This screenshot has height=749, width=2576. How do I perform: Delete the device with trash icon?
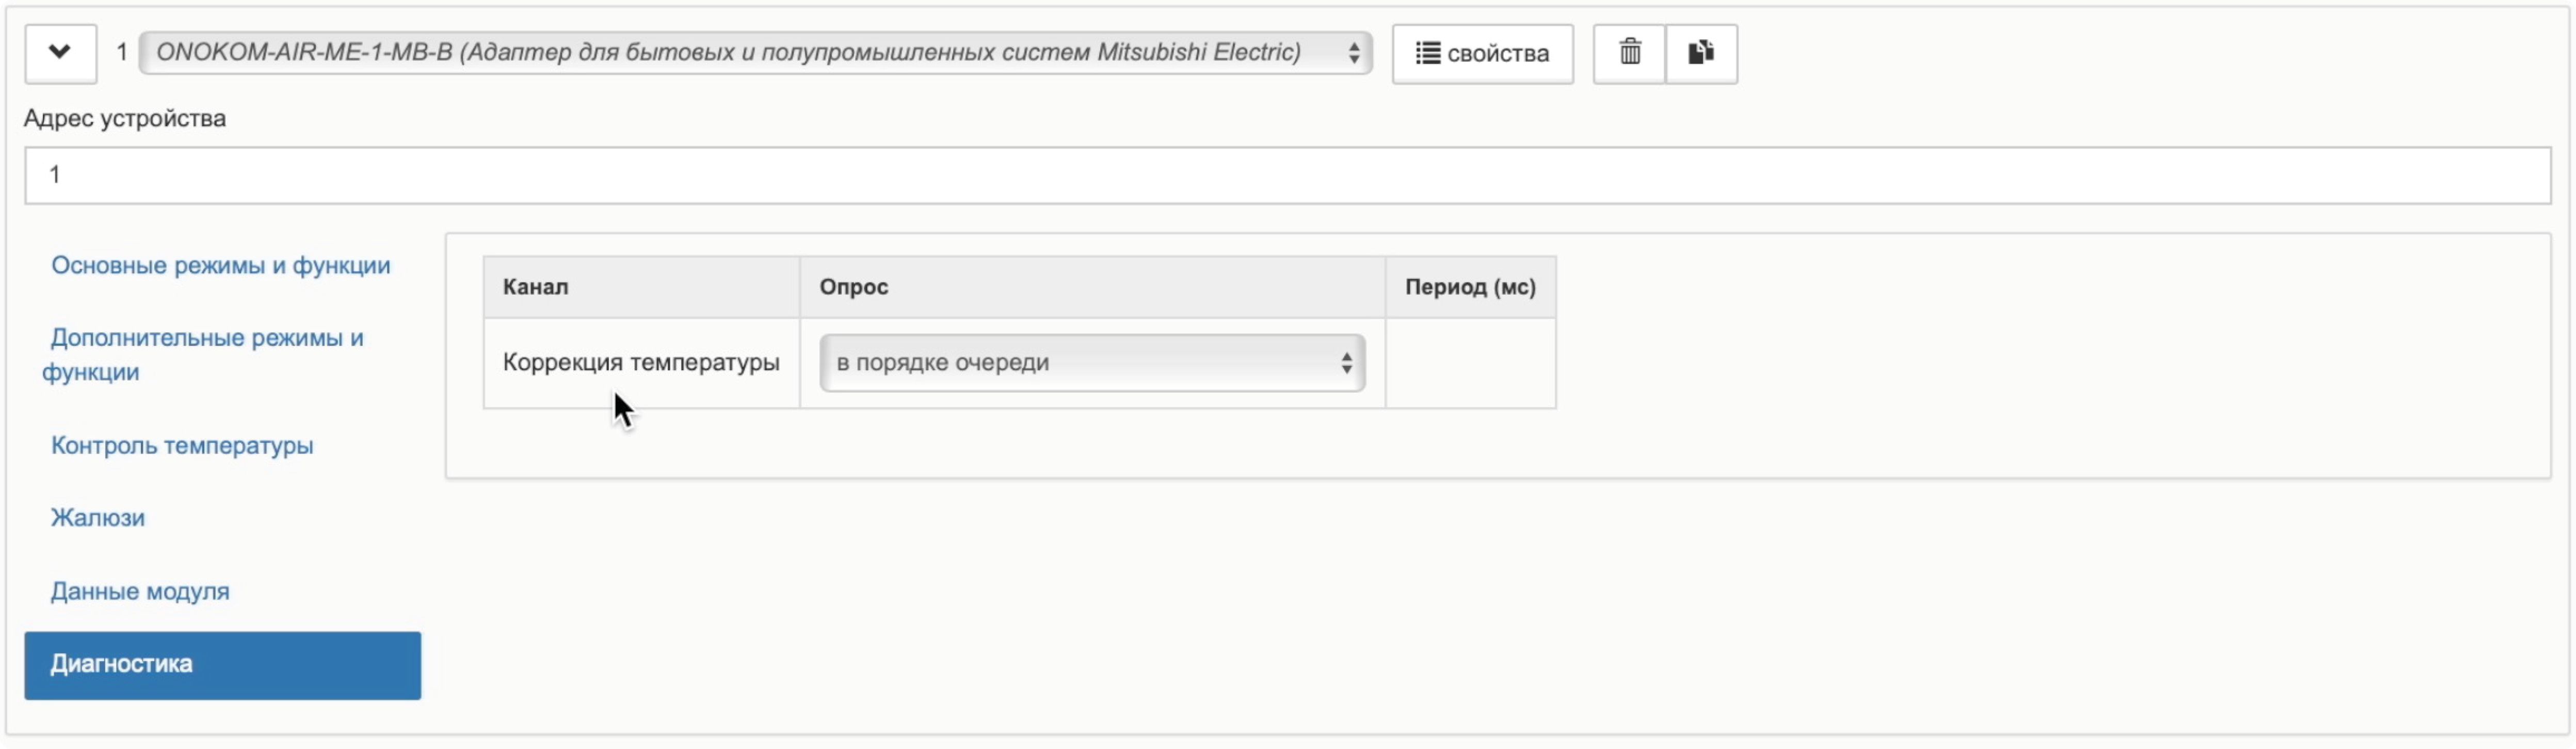pyautogui.click(x=1629, y=53)
